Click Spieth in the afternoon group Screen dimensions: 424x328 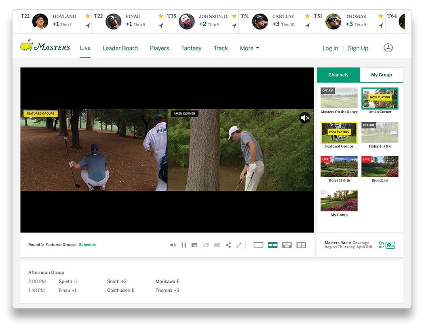point(68,281)
